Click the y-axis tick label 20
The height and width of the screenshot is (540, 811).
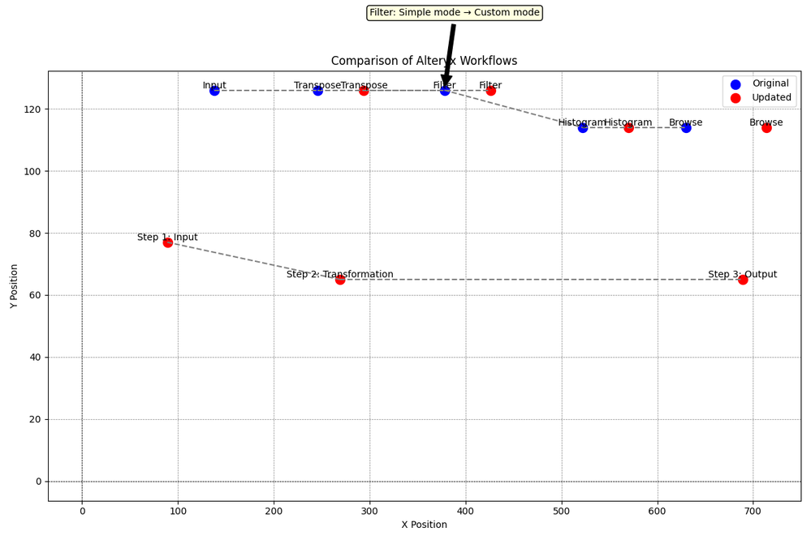(x=37, y=420)
